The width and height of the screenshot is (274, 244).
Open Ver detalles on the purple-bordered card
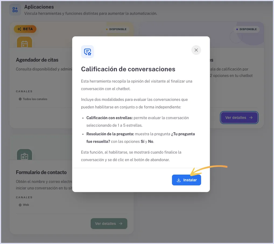click(239, 118)
